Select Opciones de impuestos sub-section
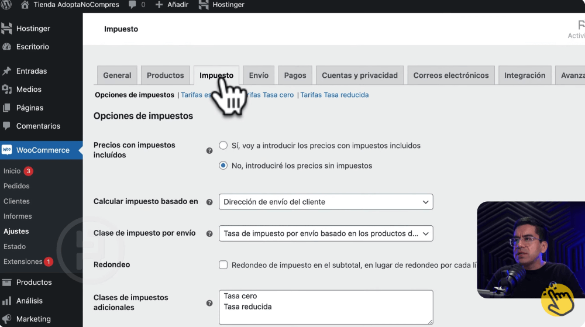Viewport: 585px width, 327px height. pyautogui.click(x=135, y=95)
